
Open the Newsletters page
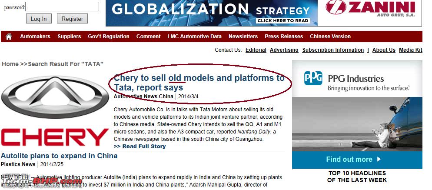click(243, 37)
